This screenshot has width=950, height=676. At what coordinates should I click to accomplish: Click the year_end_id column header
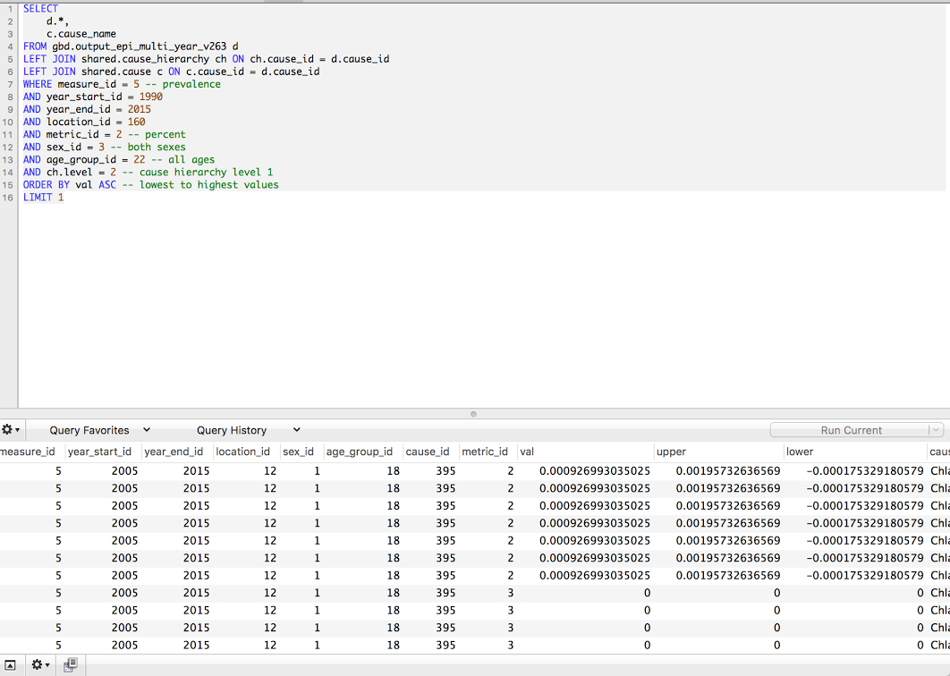pyautogui.click(x=174, y=452)
